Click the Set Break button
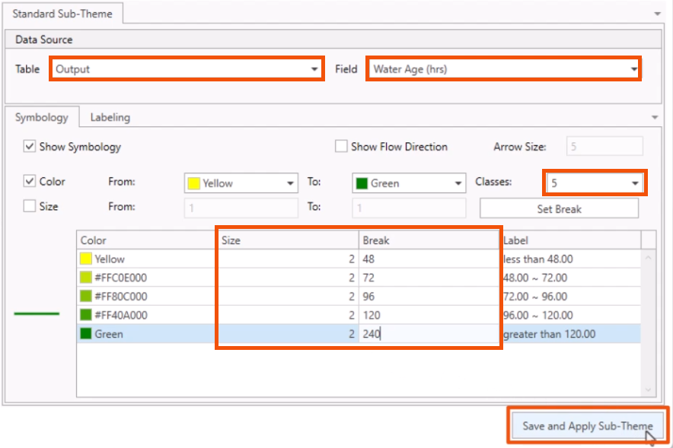 pos(559,208)
